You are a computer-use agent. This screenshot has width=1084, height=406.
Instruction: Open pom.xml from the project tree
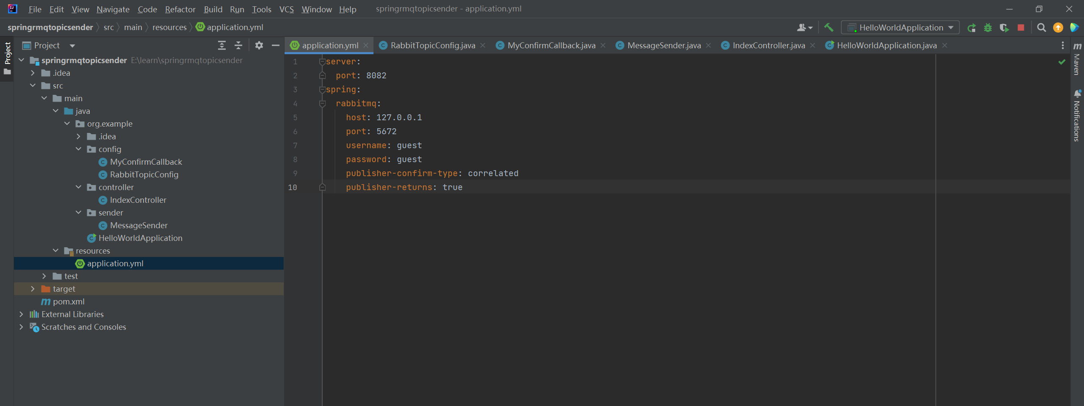coord(69,301)
